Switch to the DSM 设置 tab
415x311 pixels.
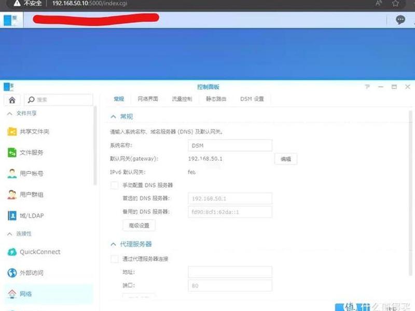tap(252, 99)
